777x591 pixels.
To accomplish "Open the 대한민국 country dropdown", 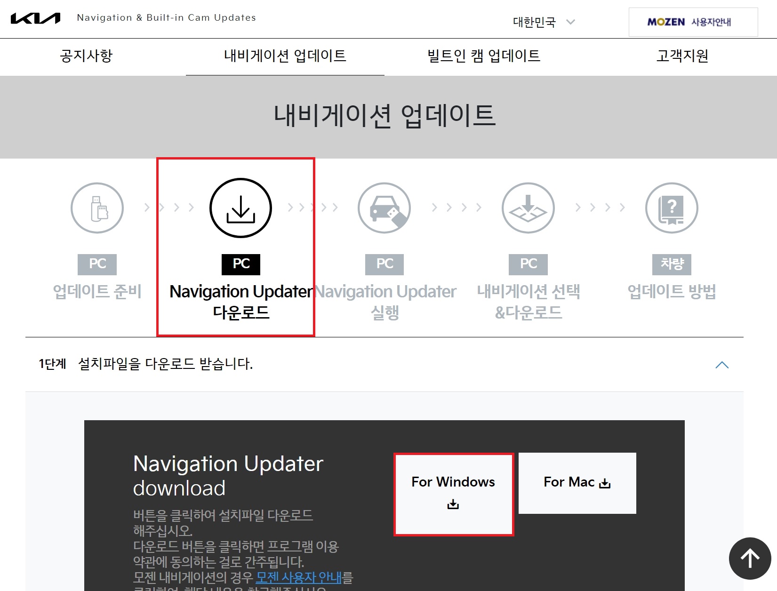I will [x=544, y=22].
